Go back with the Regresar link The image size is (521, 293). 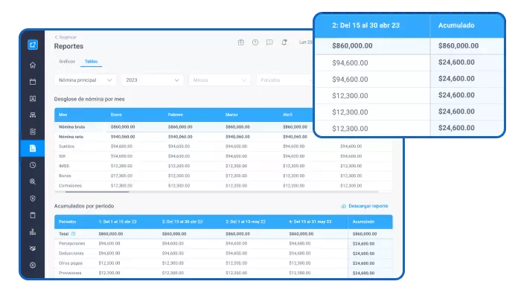point(65,37)
